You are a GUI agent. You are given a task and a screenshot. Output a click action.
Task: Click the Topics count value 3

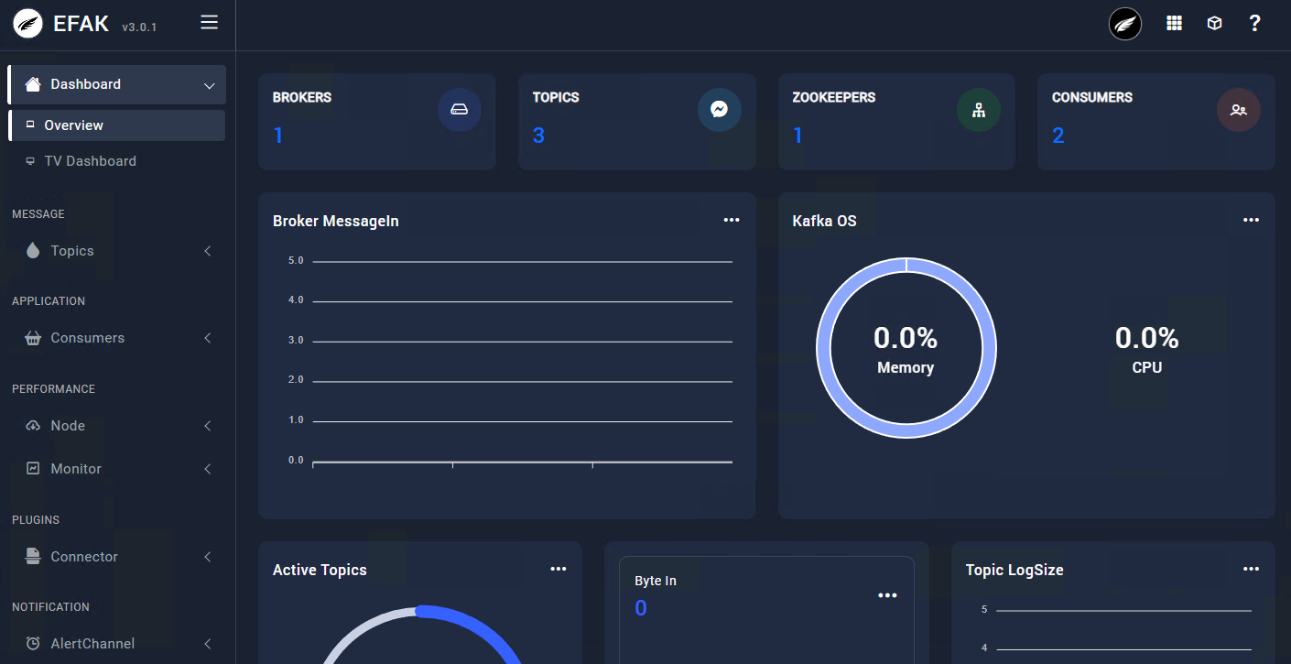(538, 136)
